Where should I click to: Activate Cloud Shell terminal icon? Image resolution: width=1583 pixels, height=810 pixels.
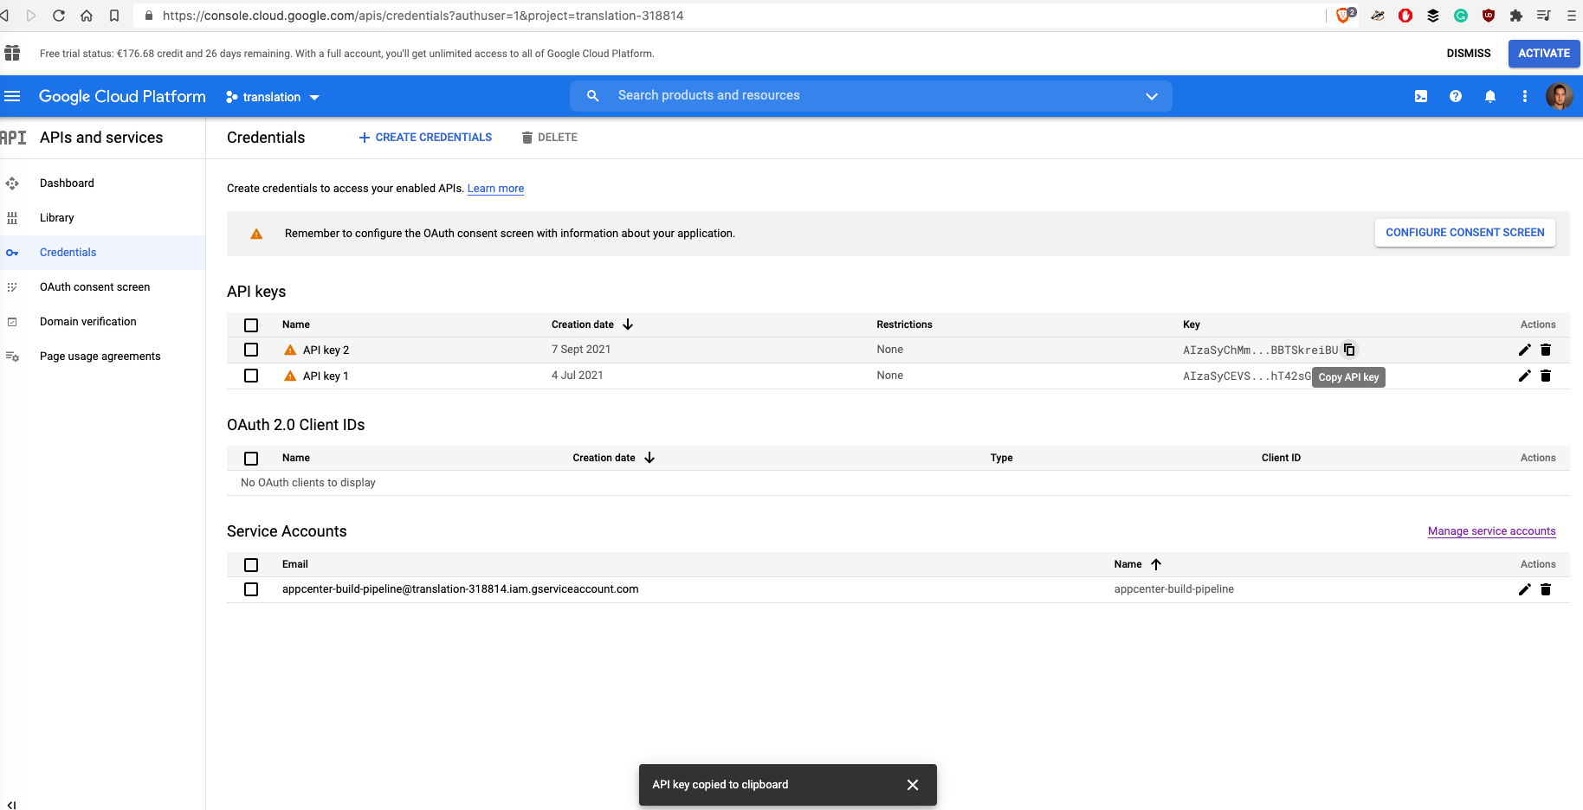tap(1421, 96)
